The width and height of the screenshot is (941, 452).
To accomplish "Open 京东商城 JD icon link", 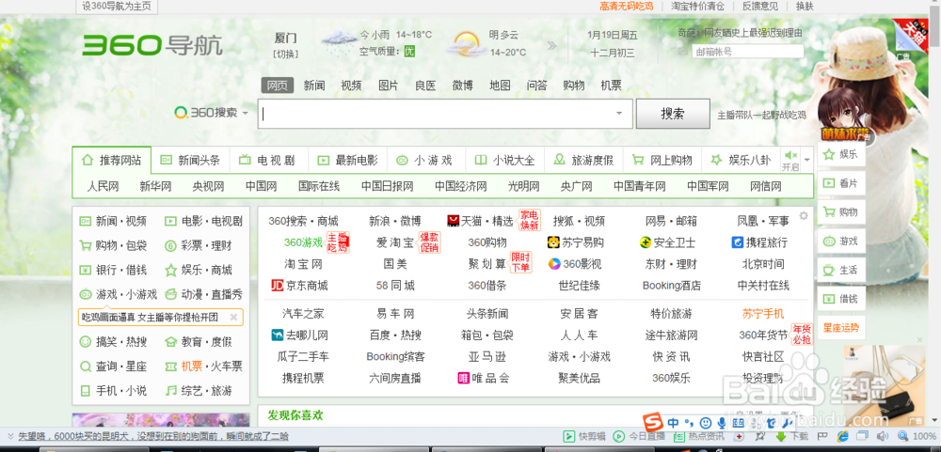I will click(299, 286).
